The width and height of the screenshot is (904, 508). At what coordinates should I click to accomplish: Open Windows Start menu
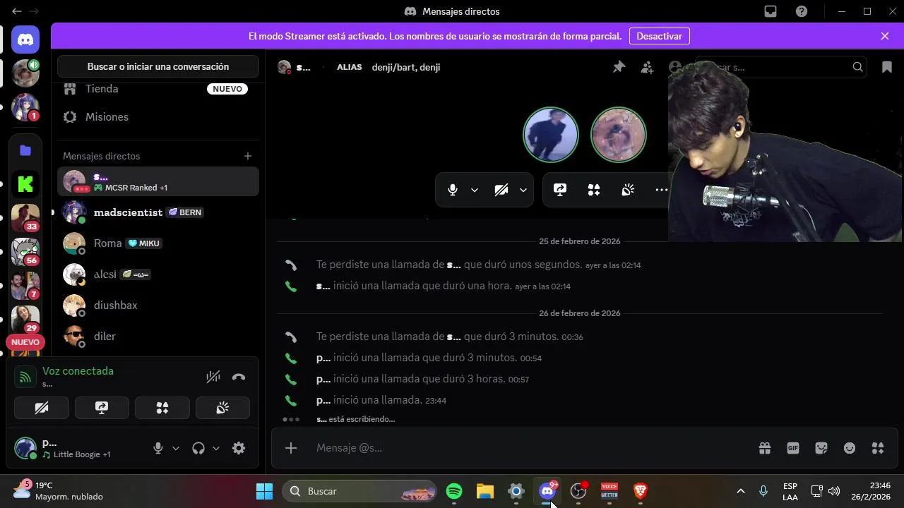[265, 491]
